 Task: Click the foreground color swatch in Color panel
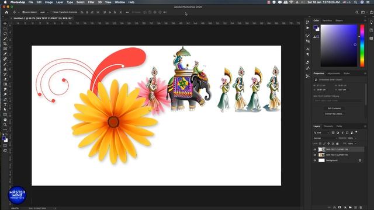coord(316,27)
